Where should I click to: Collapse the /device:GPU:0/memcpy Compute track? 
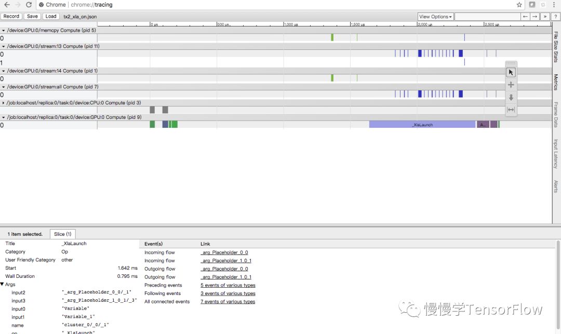(4, 31)
